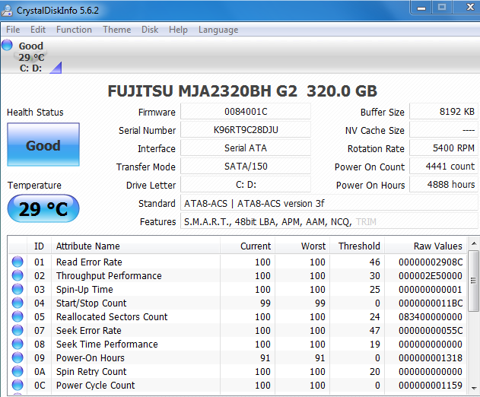
Task: Select the Power Cycle Count row name
Action: coord(96,385)
